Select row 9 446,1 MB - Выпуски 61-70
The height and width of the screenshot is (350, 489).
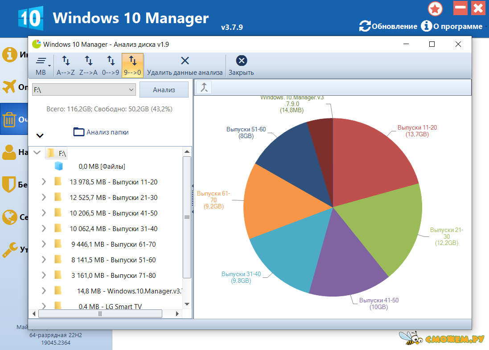(114, 244)
